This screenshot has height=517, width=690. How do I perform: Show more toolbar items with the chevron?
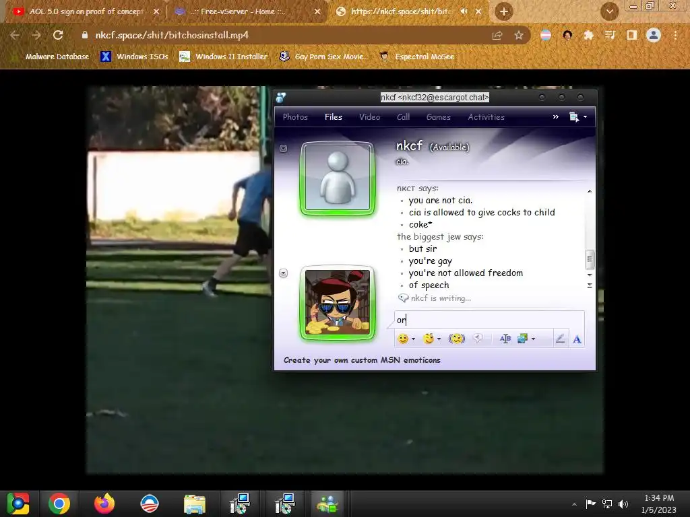click(556, 117)
